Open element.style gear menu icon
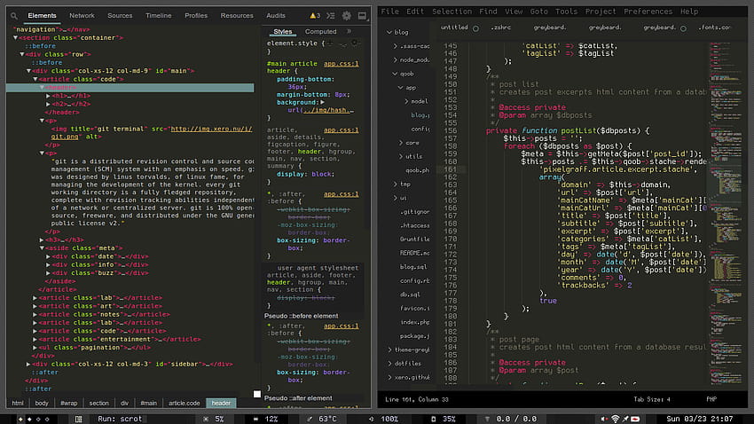 coord(355,43)
